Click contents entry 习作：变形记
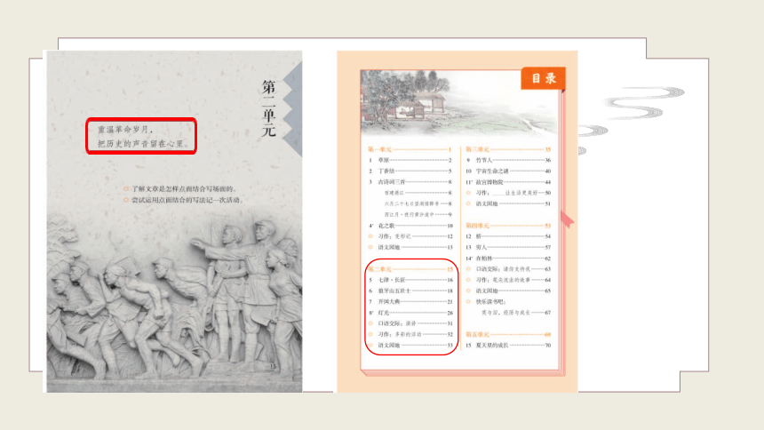 click(x=410, y=236)
